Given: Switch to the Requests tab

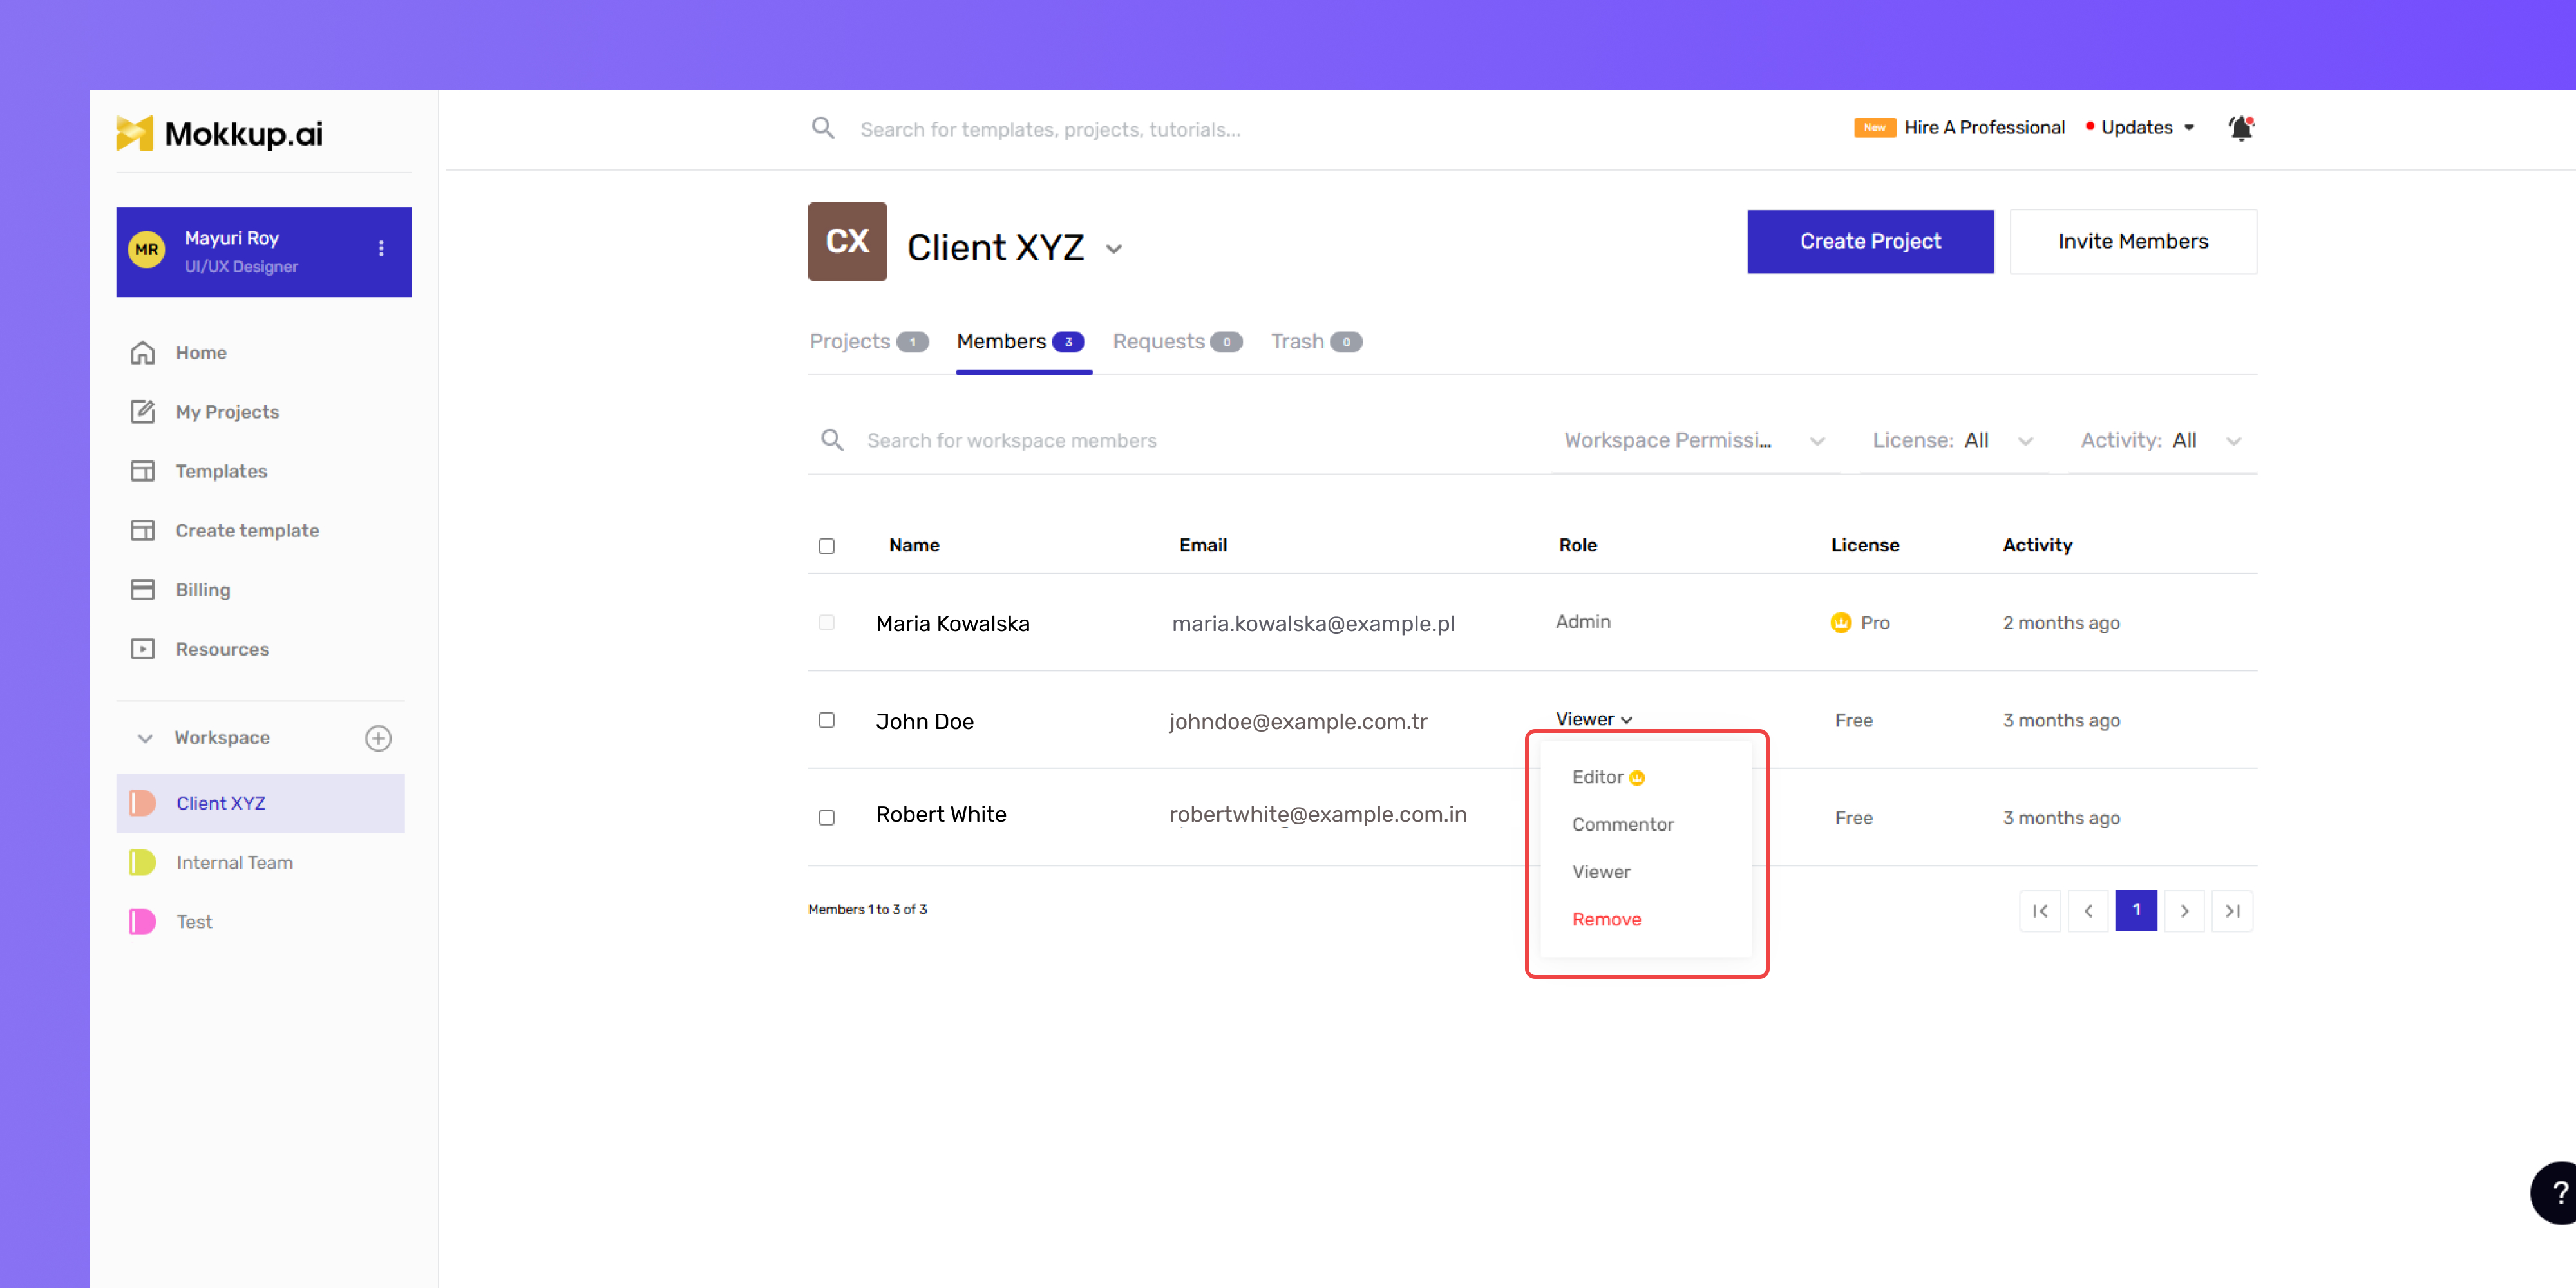Looking at the screenshot, I should tap(1177, 342).
